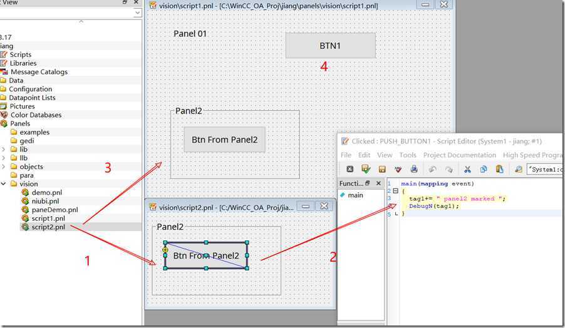Collapse the vision folder in project tree
This screenshot has width=565, height=328.
point(3,183)
